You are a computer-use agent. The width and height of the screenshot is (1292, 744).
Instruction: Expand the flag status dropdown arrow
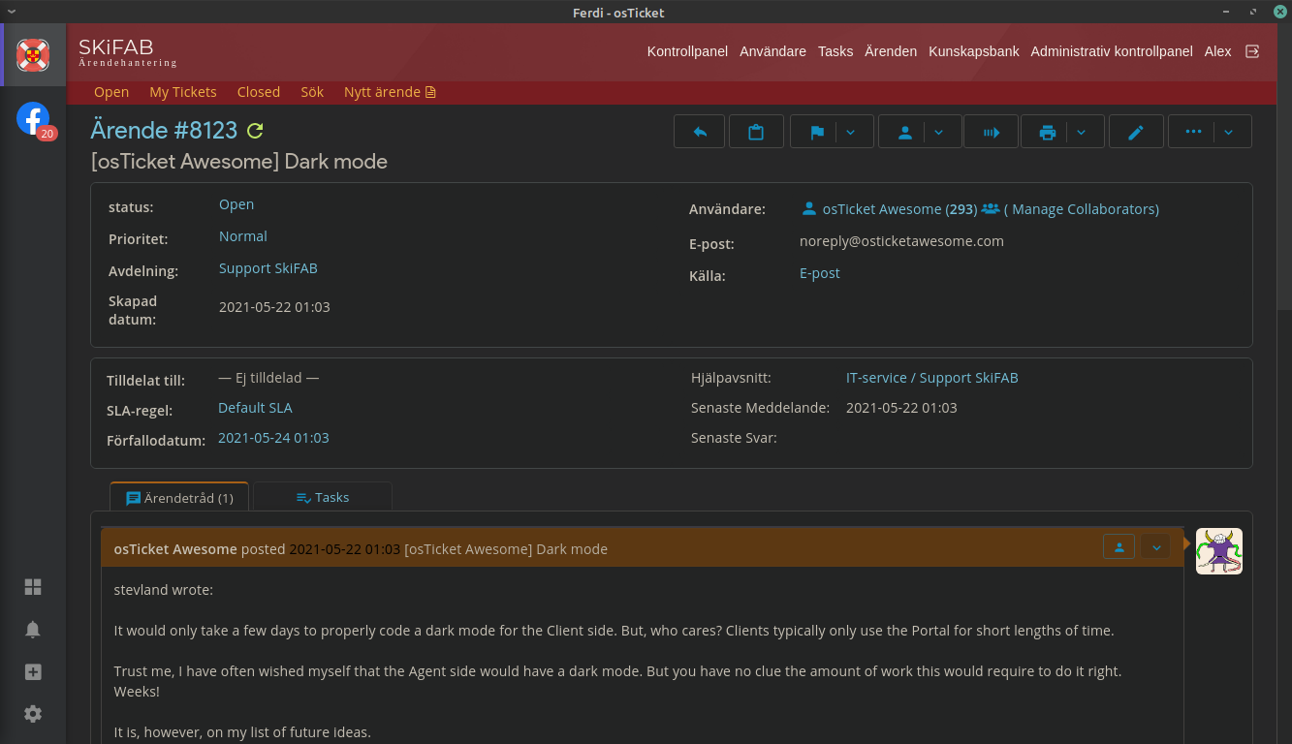coord(851,133)
